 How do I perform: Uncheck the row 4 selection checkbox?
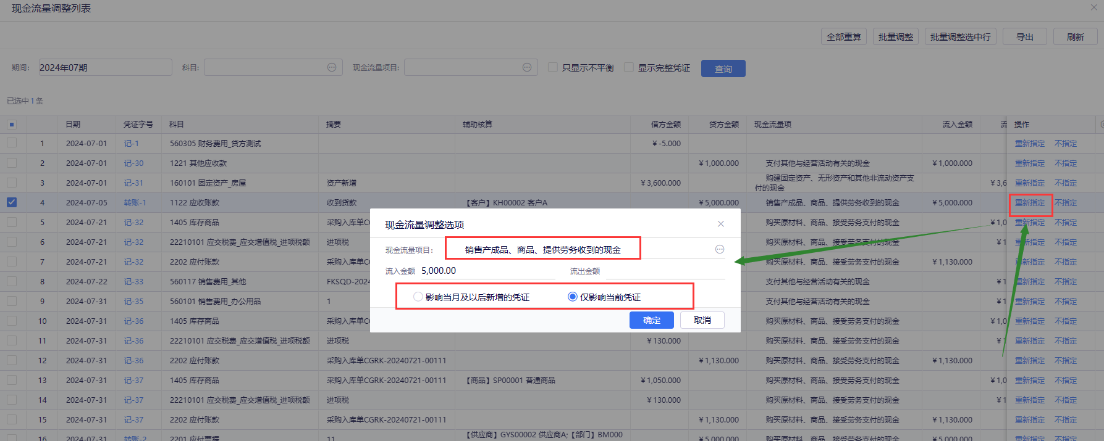point(12,202)
